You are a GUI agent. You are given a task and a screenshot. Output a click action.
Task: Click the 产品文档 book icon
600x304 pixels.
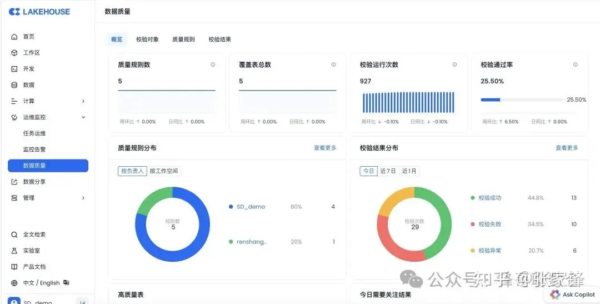[14, 267]
